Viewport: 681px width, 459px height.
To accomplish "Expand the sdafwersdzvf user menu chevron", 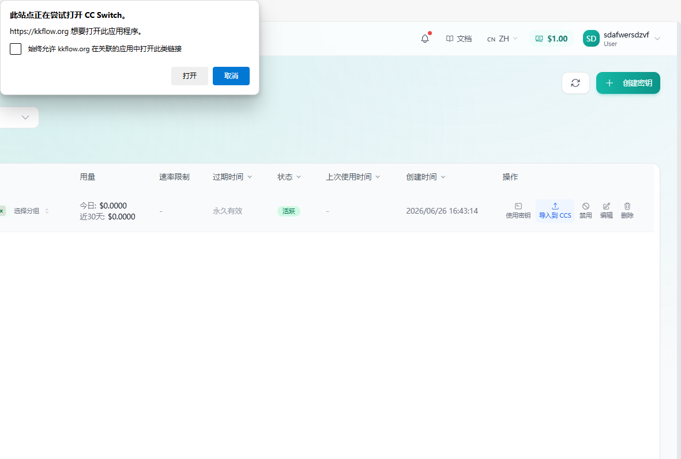I will [x=657, y=39].
